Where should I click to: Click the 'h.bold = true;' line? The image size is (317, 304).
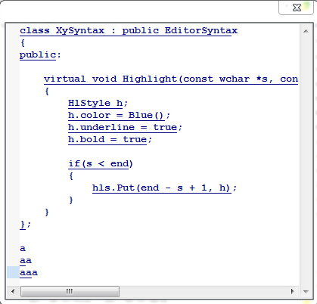110,140
